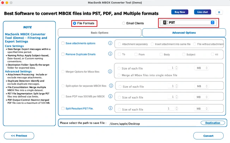The height and width of the screenshot is (143, 230).
Task: Open MB unit dropdown in Merger options row
Action: [202, 68]
